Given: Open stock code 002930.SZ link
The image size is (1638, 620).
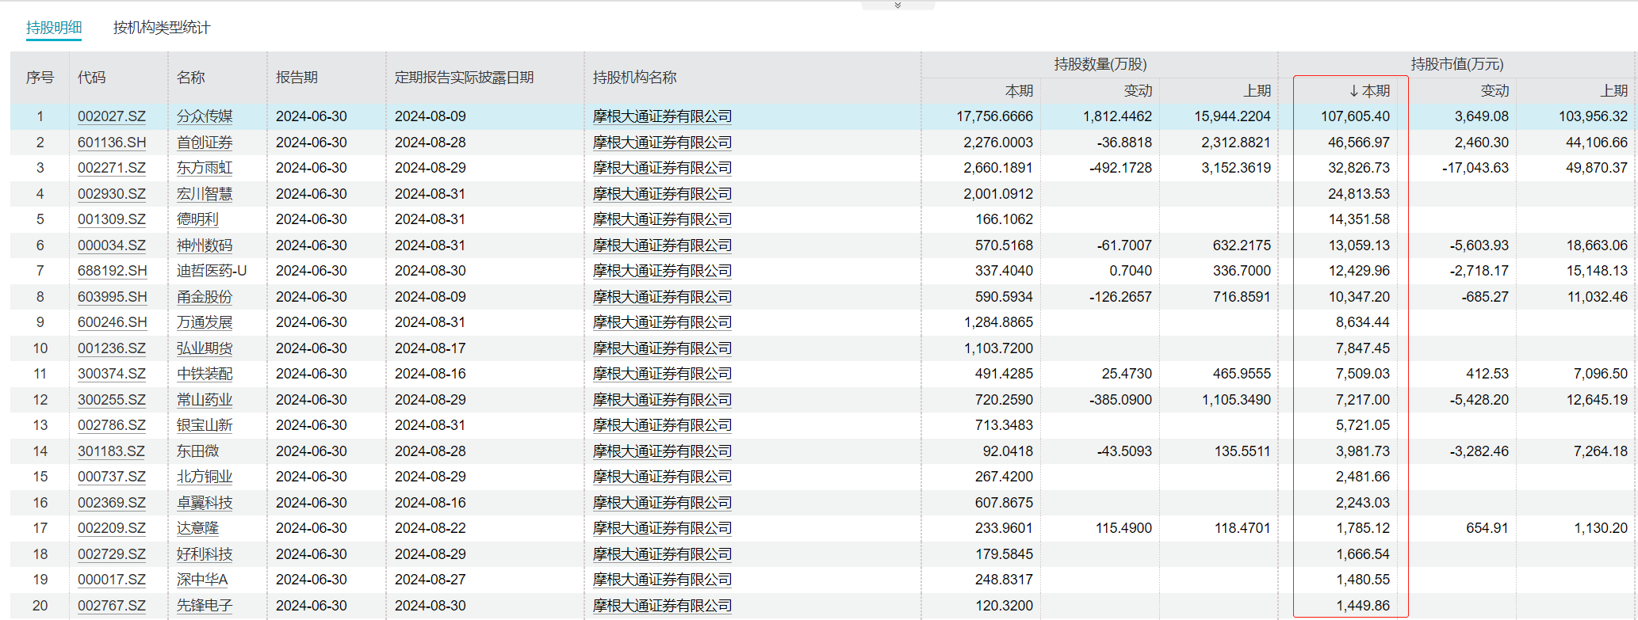Looking at the screenshot, I should tap(112, 194).
